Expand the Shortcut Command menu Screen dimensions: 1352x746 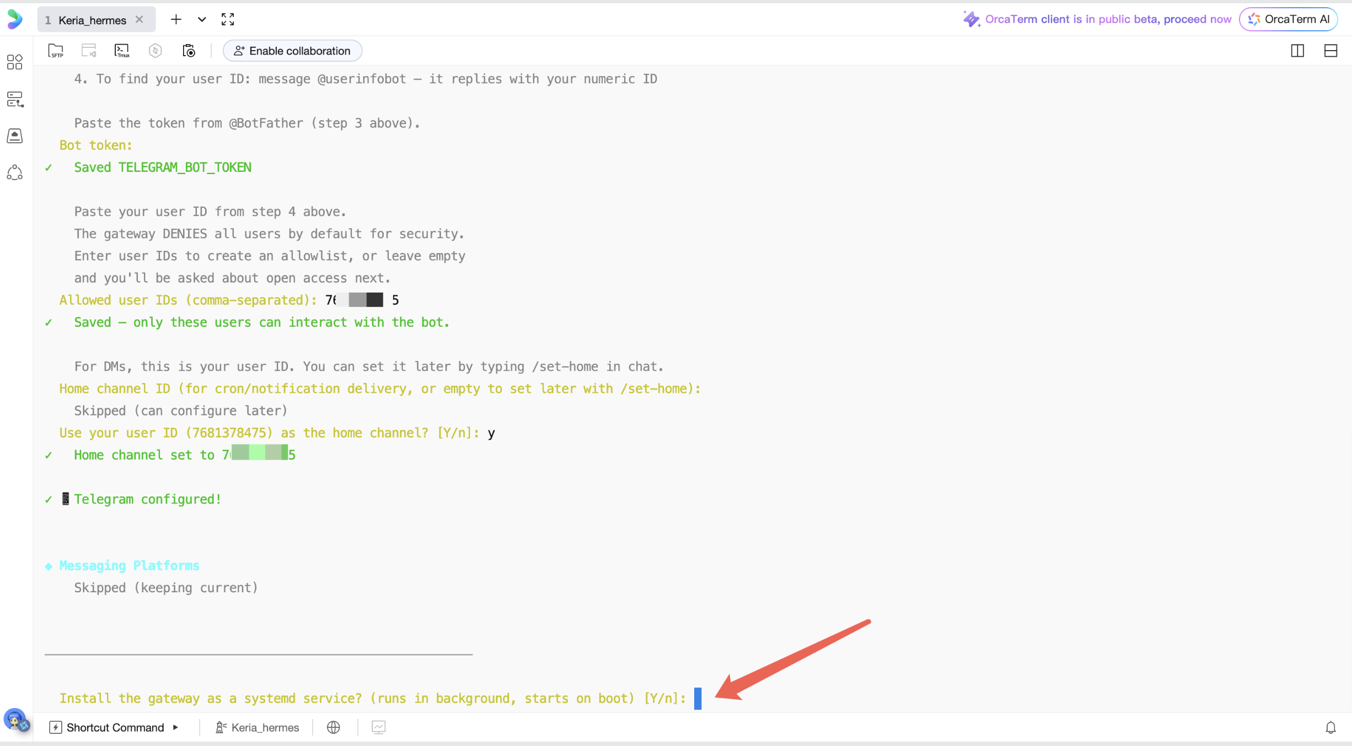tap(115, 727)
